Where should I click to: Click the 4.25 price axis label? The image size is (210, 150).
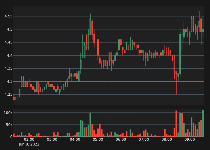8,94
